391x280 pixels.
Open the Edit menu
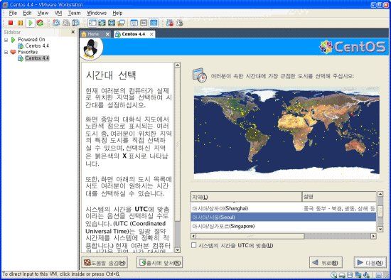click(27, 13)
